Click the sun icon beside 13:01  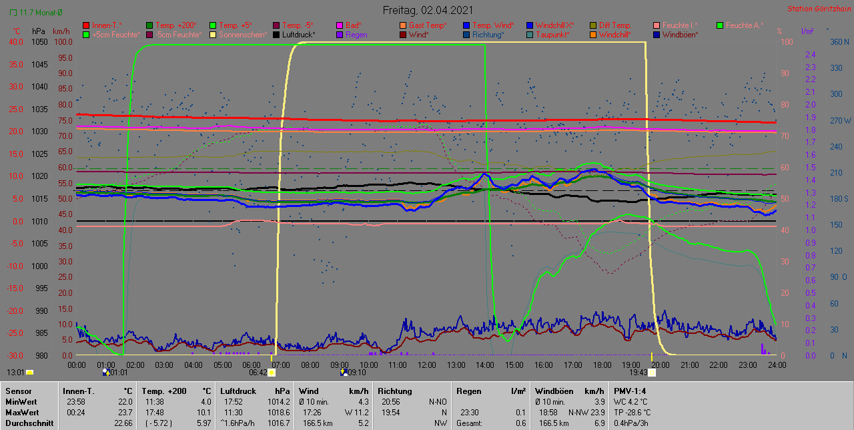coord(30,373)
